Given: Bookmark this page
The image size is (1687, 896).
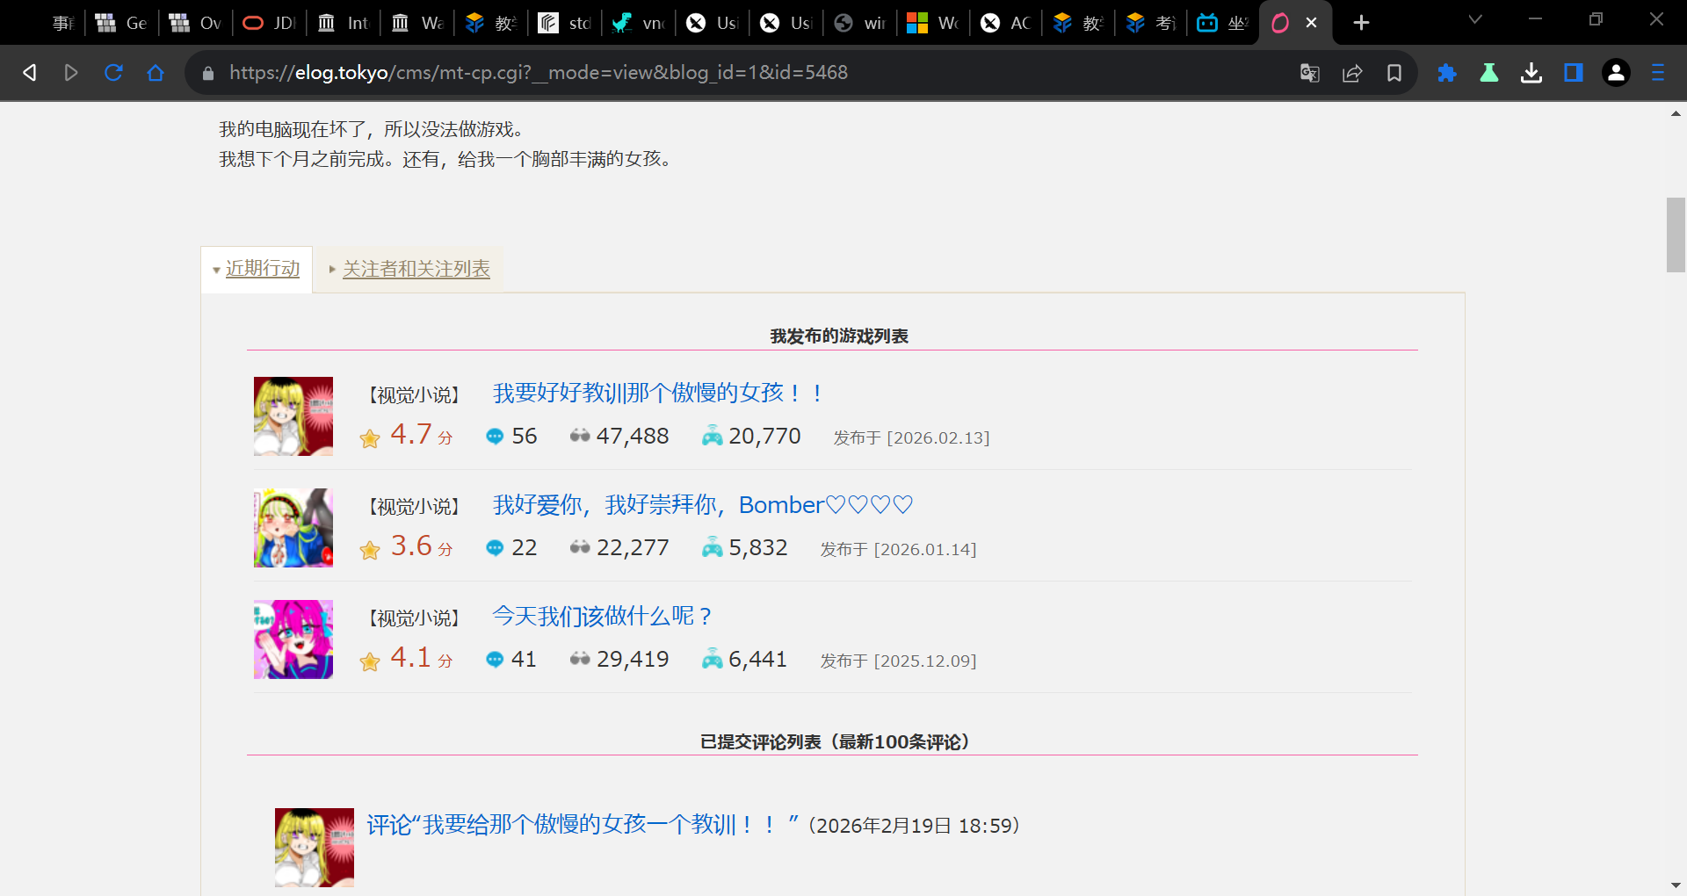Looking at the screenshot, I should (x=1394, y=73).
